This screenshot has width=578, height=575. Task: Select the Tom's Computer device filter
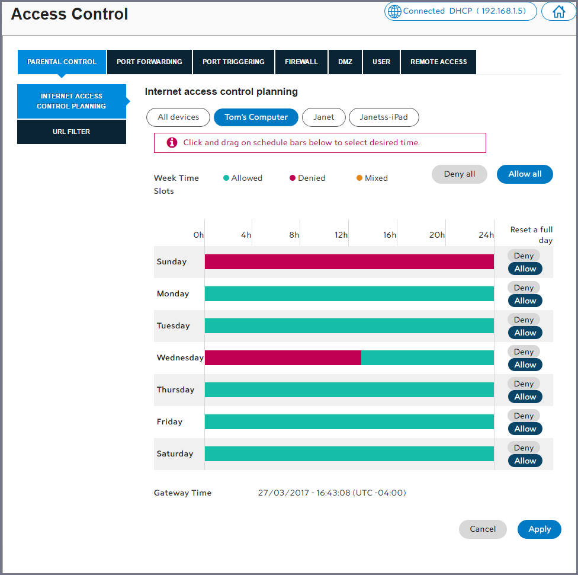tap(256, 117)
